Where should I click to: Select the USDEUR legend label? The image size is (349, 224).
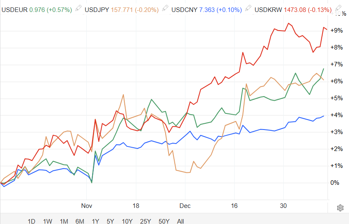15,9
